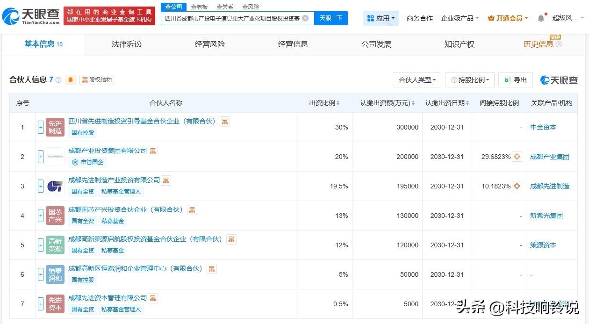
Task: Expand row 4 成都国芯产兴 plus toggle
Action: pos(41,216)
